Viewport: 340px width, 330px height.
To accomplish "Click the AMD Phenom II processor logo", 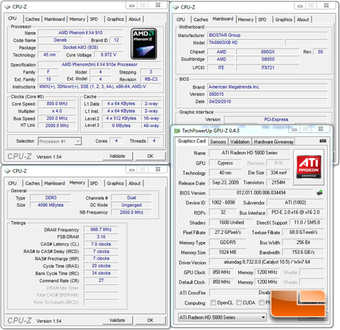I will pyautogui.click(x=144, y=43).
